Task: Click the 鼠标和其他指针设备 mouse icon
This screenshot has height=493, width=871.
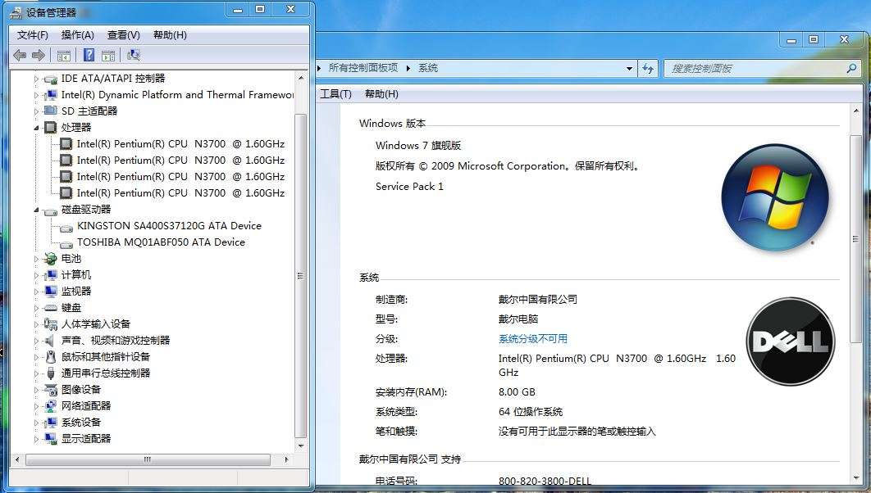Action: click(x=51, y=356)
